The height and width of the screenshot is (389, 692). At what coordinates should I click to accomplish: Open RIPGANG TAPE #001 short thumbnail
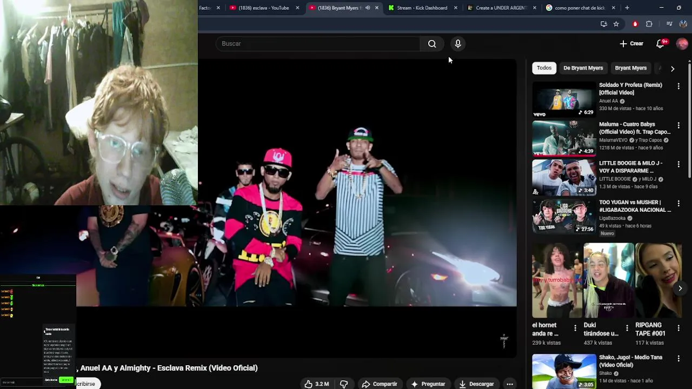659,280
